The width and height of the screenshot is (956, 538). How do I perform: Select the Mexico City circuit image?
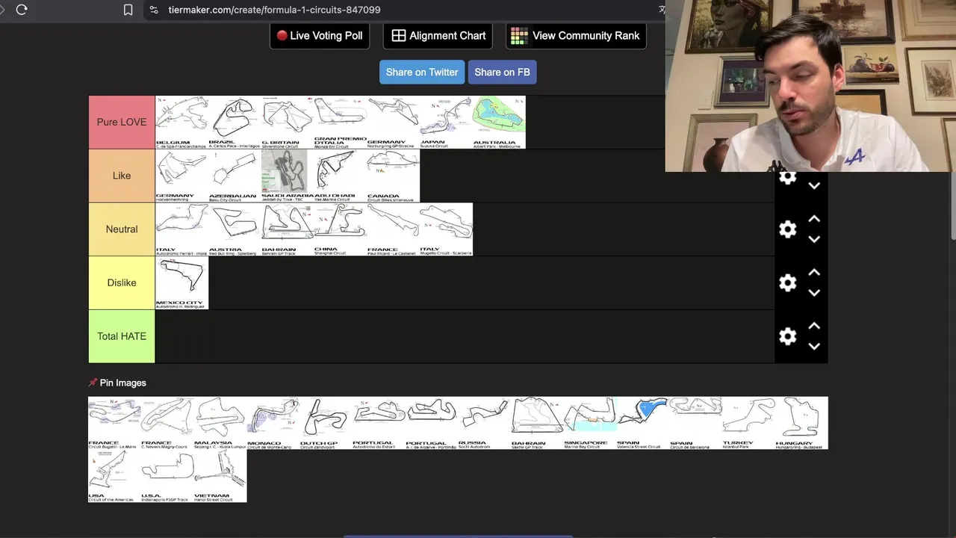(x=181, y=282)
